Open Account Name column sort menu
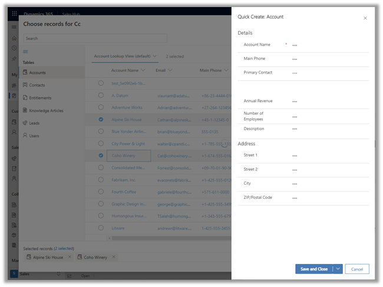 click(x=143, y=70)
